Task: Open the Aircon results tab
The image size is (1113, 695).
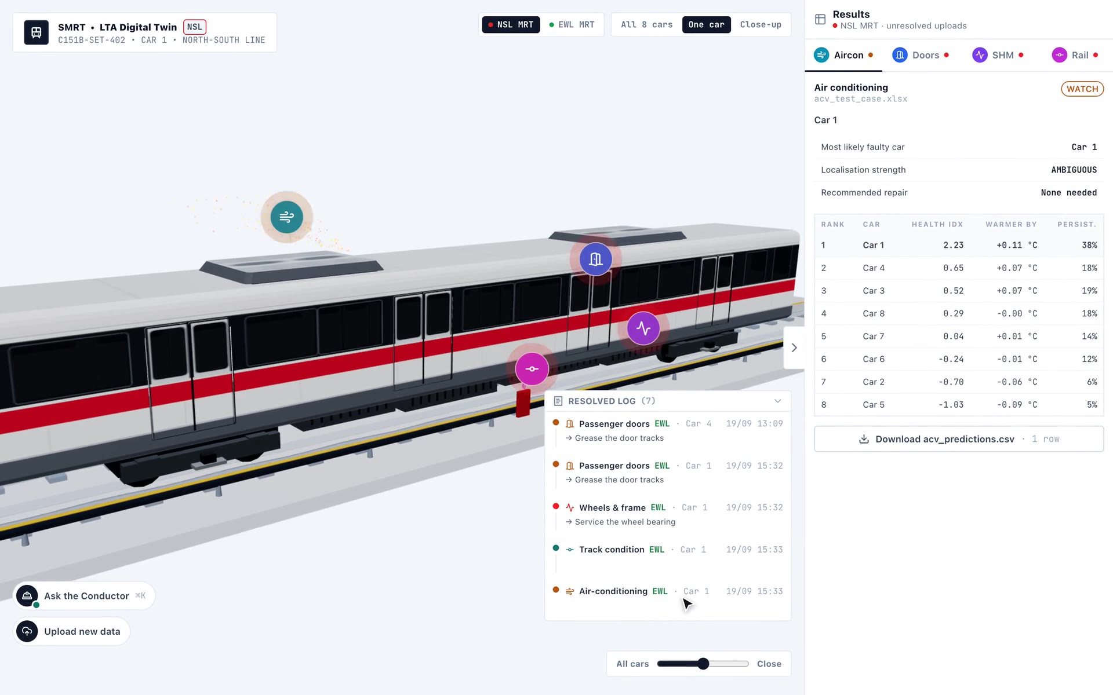Action: (843, 55)
